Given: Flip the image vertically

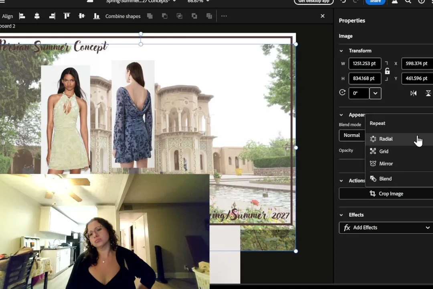Looking at the screenshot, I should 428,93.
